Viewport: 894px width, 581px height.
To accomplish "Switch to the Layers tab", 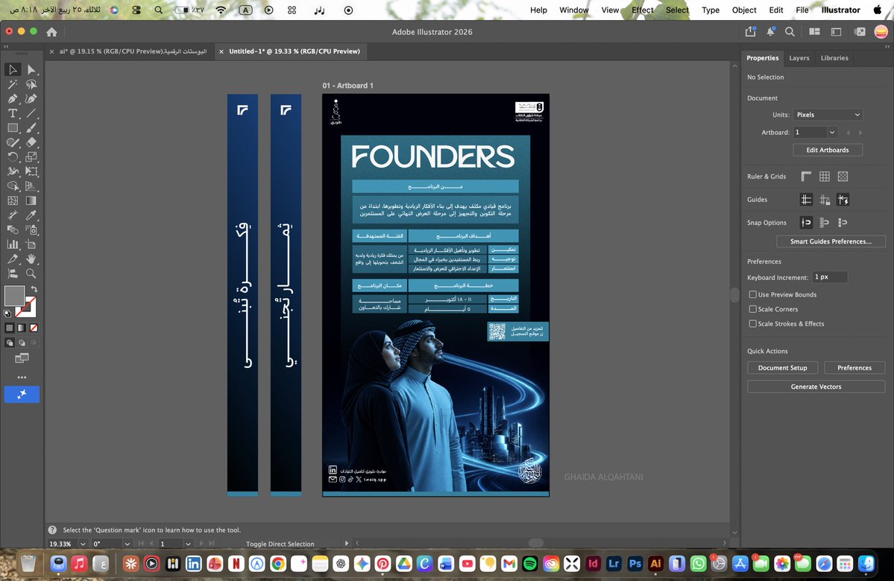I will pos(799,58).
